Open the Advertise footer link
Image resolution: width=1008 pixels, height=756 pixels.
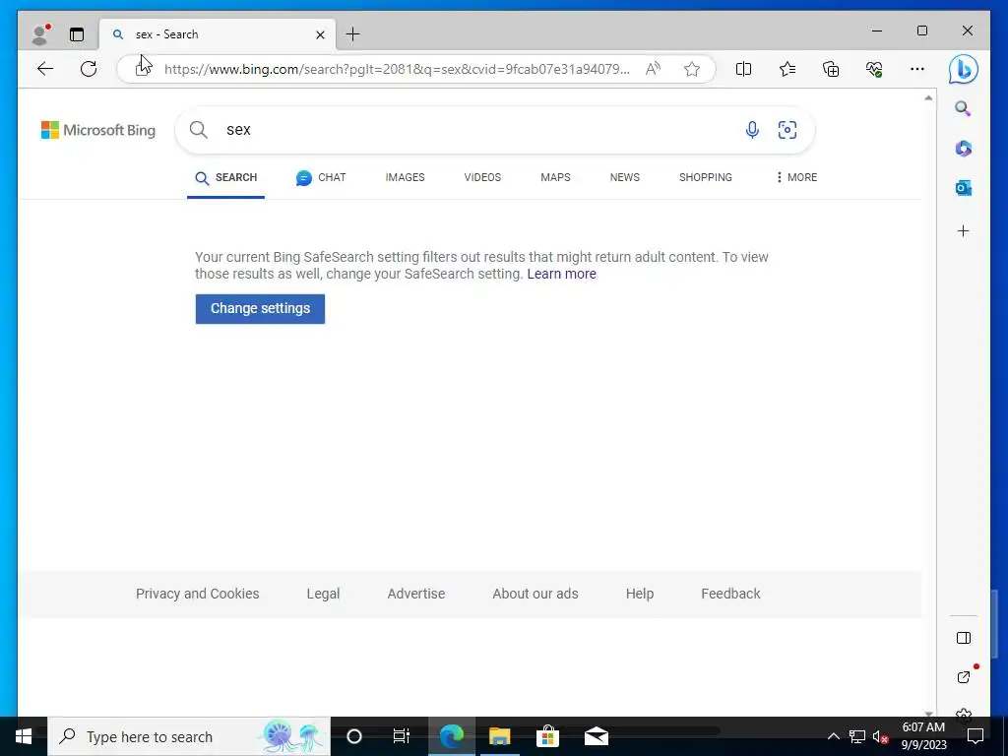(x=416, y=594)
